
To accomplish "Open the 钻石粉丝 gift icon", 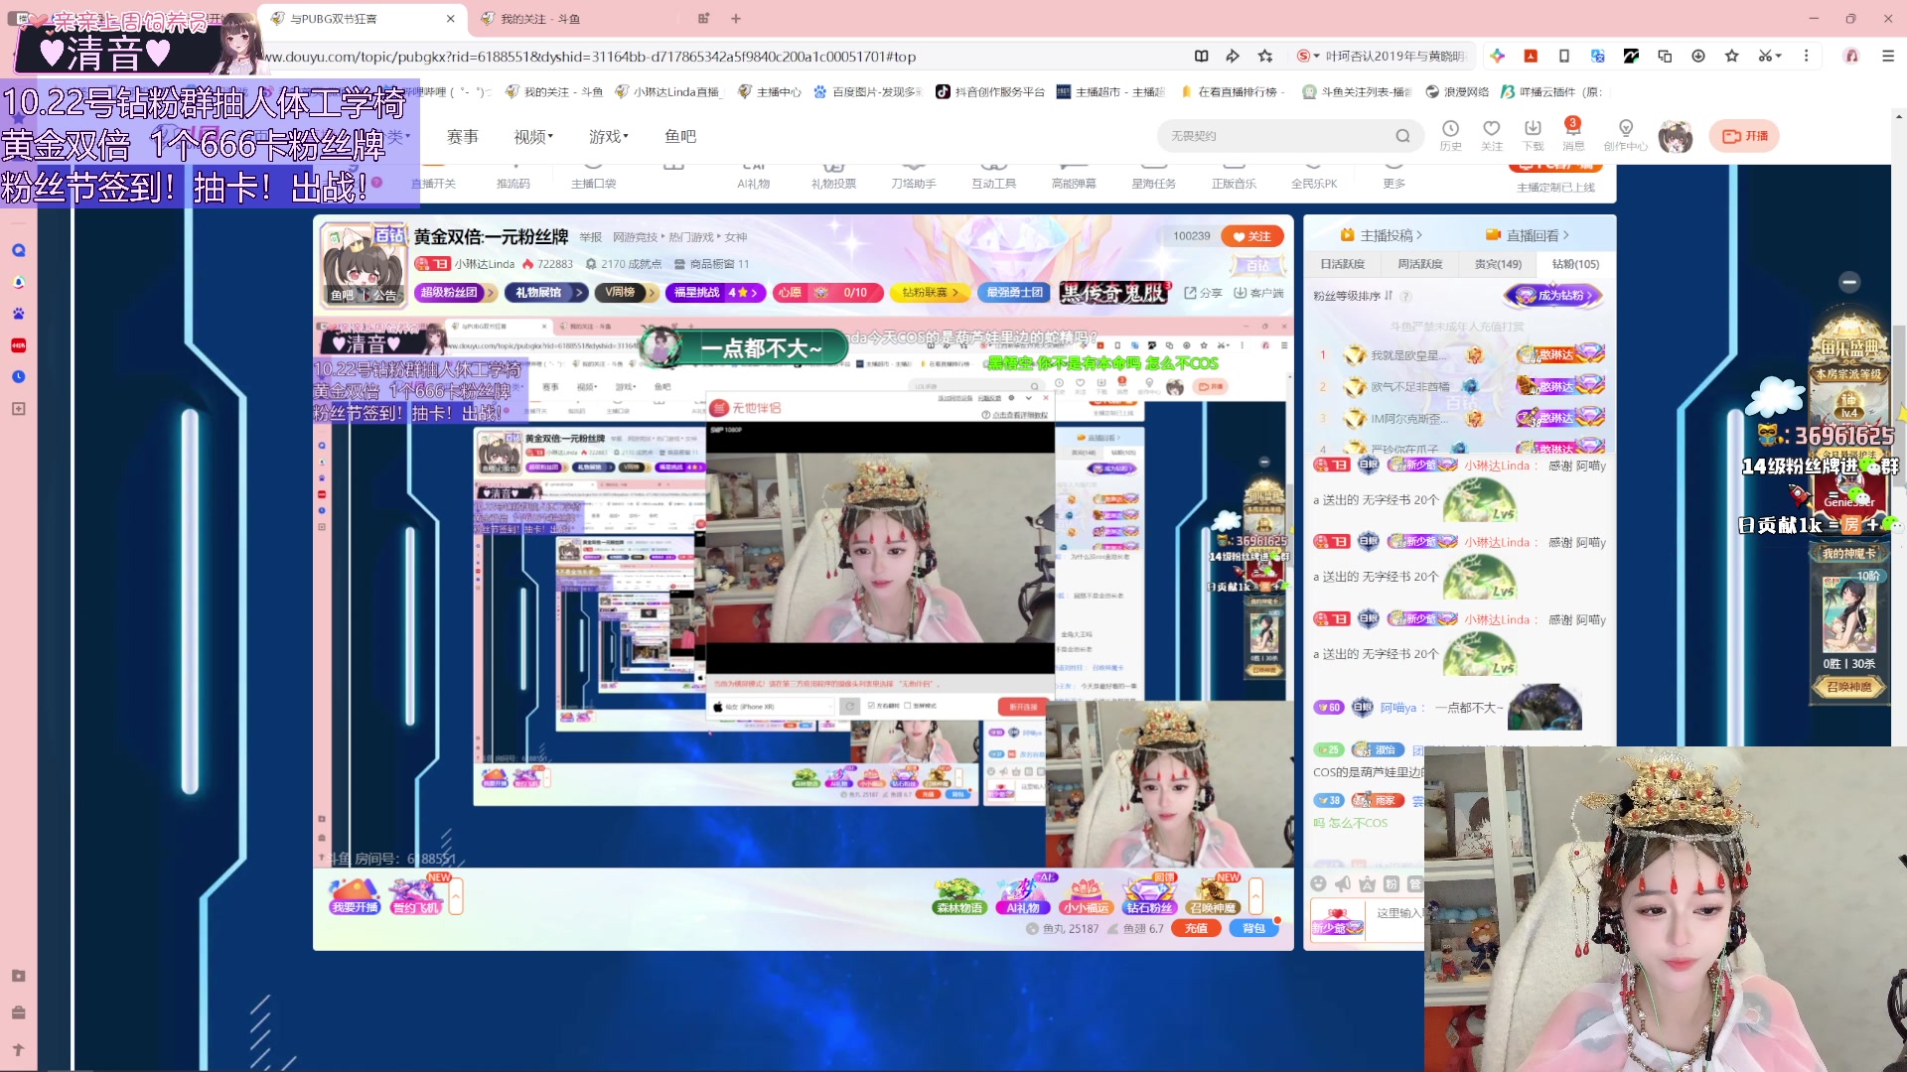I will coord(1149,896).
